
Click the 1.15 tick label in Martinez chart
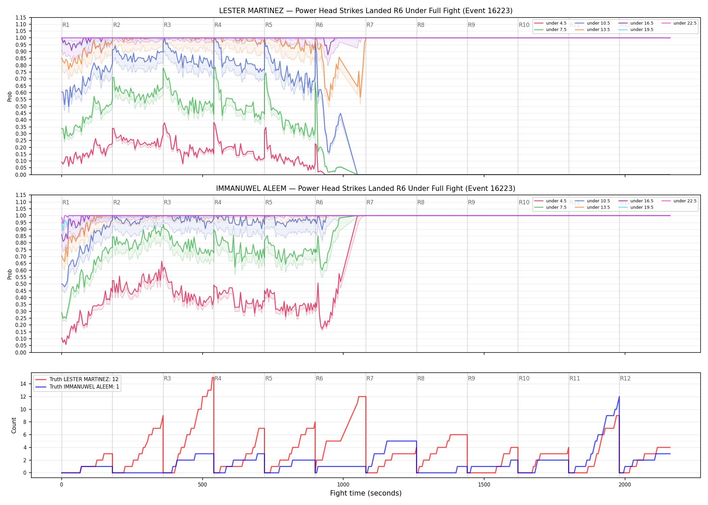coord(21,18)
